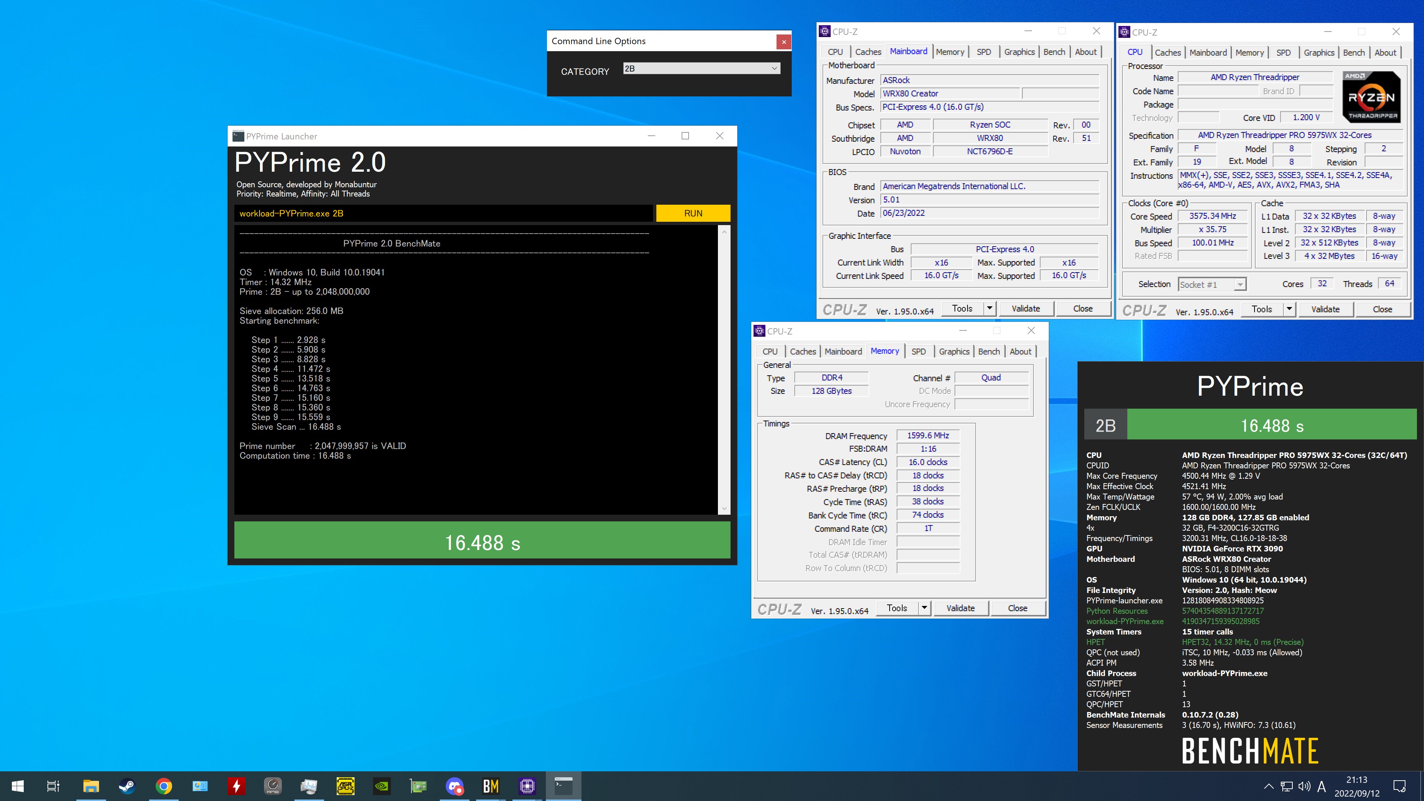Click the green 16.488 s result bar in launcher
Screen dimensions: 1424x801
click(x=482, y=540)
